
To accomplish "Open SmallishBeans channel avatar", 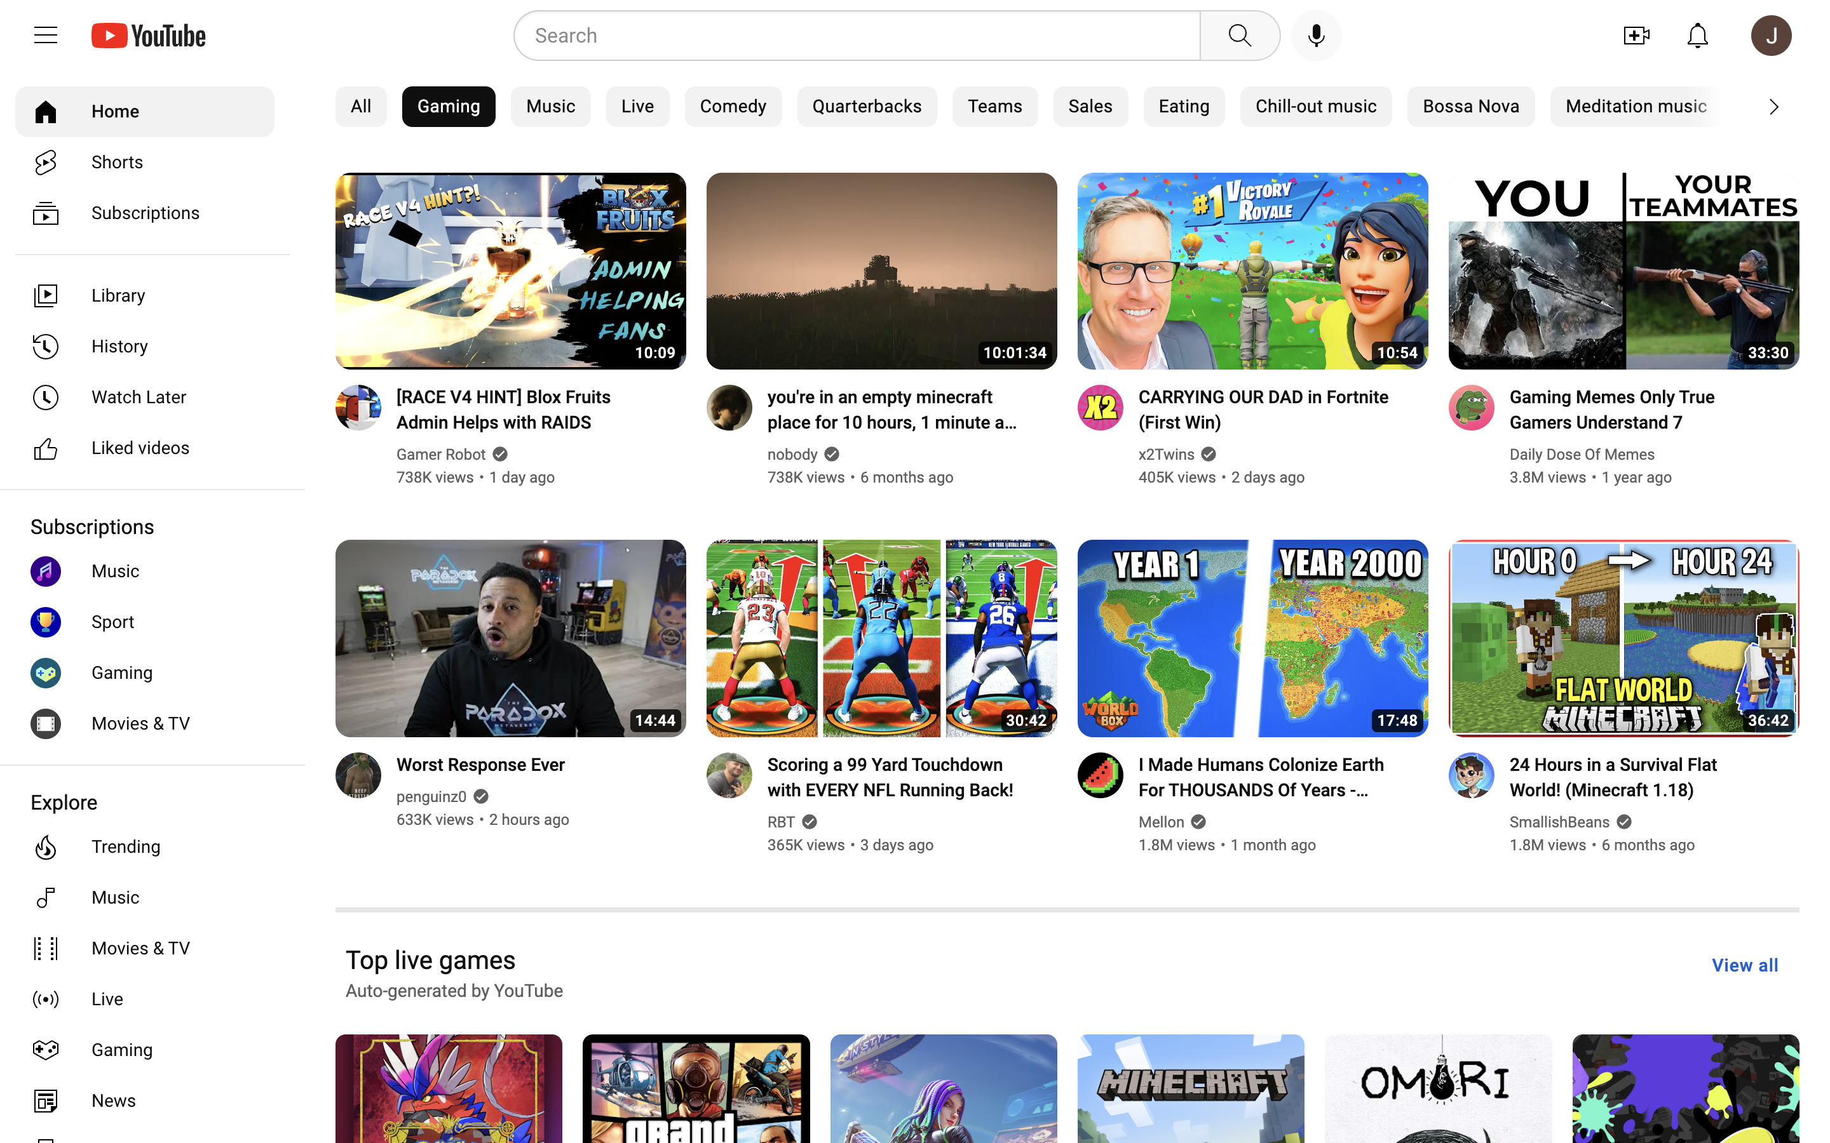I will 1472,775.
